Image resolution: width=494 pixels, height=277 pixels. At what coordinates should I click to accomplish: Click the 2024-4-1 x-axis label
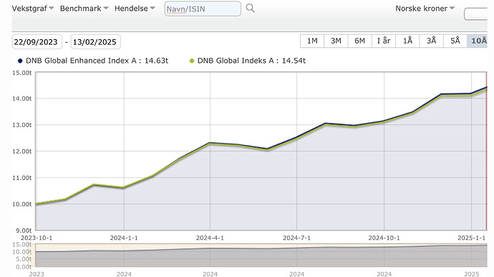coord(210,238)
